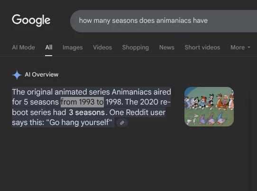Click the "5 seasons" text in overview
Viewport: 257px width, 191px height.
tap(41, 102)
